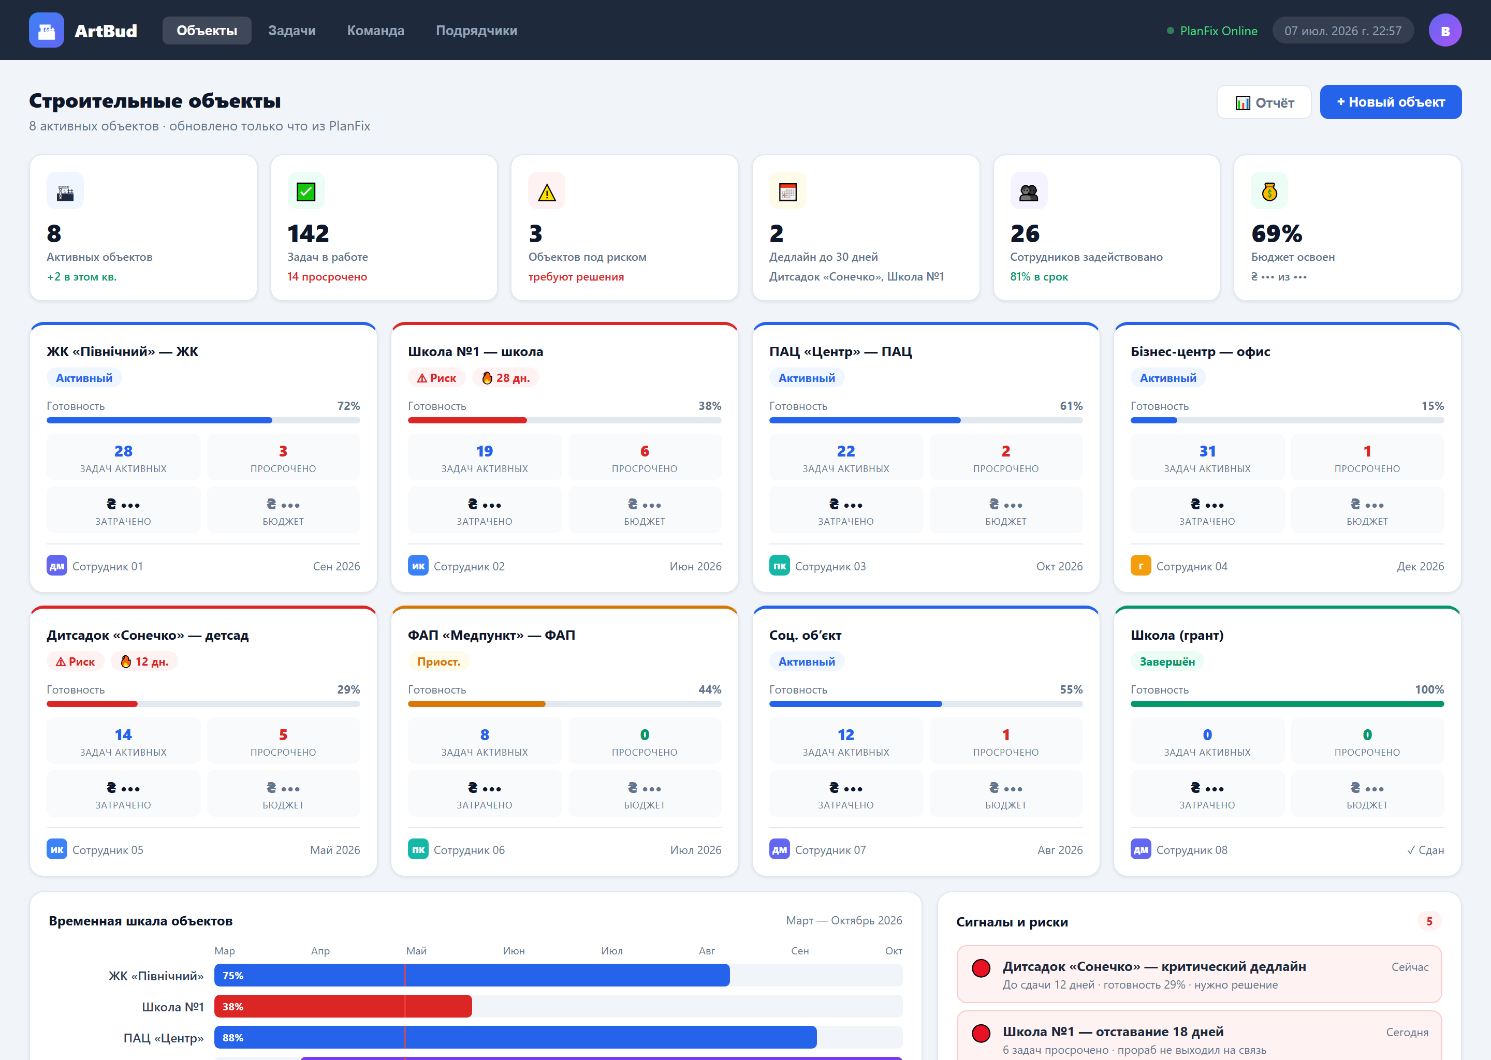Open the user avatar profile icon
1491x1060 pixels.
point(1444,30)
